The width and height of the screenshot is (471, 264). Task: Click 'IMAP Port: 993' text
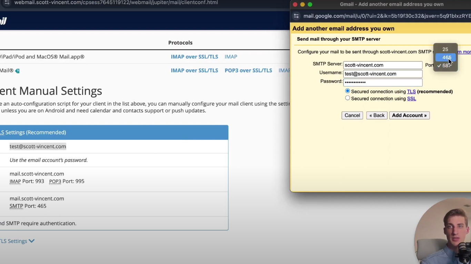click(27, 181)
